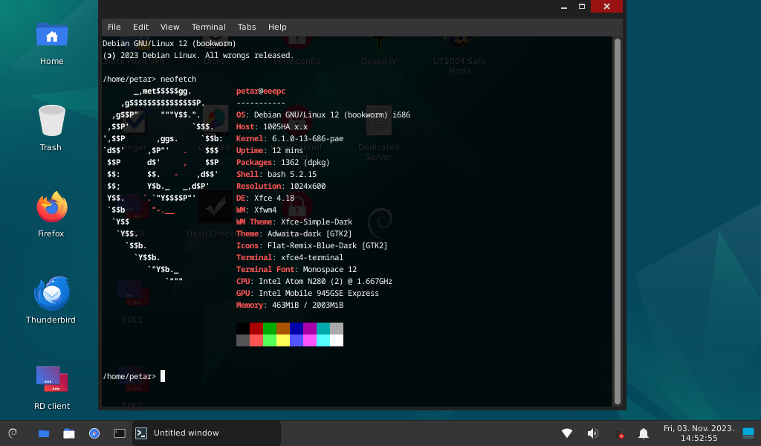This screenshot has height=446, width=761.
Task: Open the notifications bell icon
Action: click(x=644, y=433)
